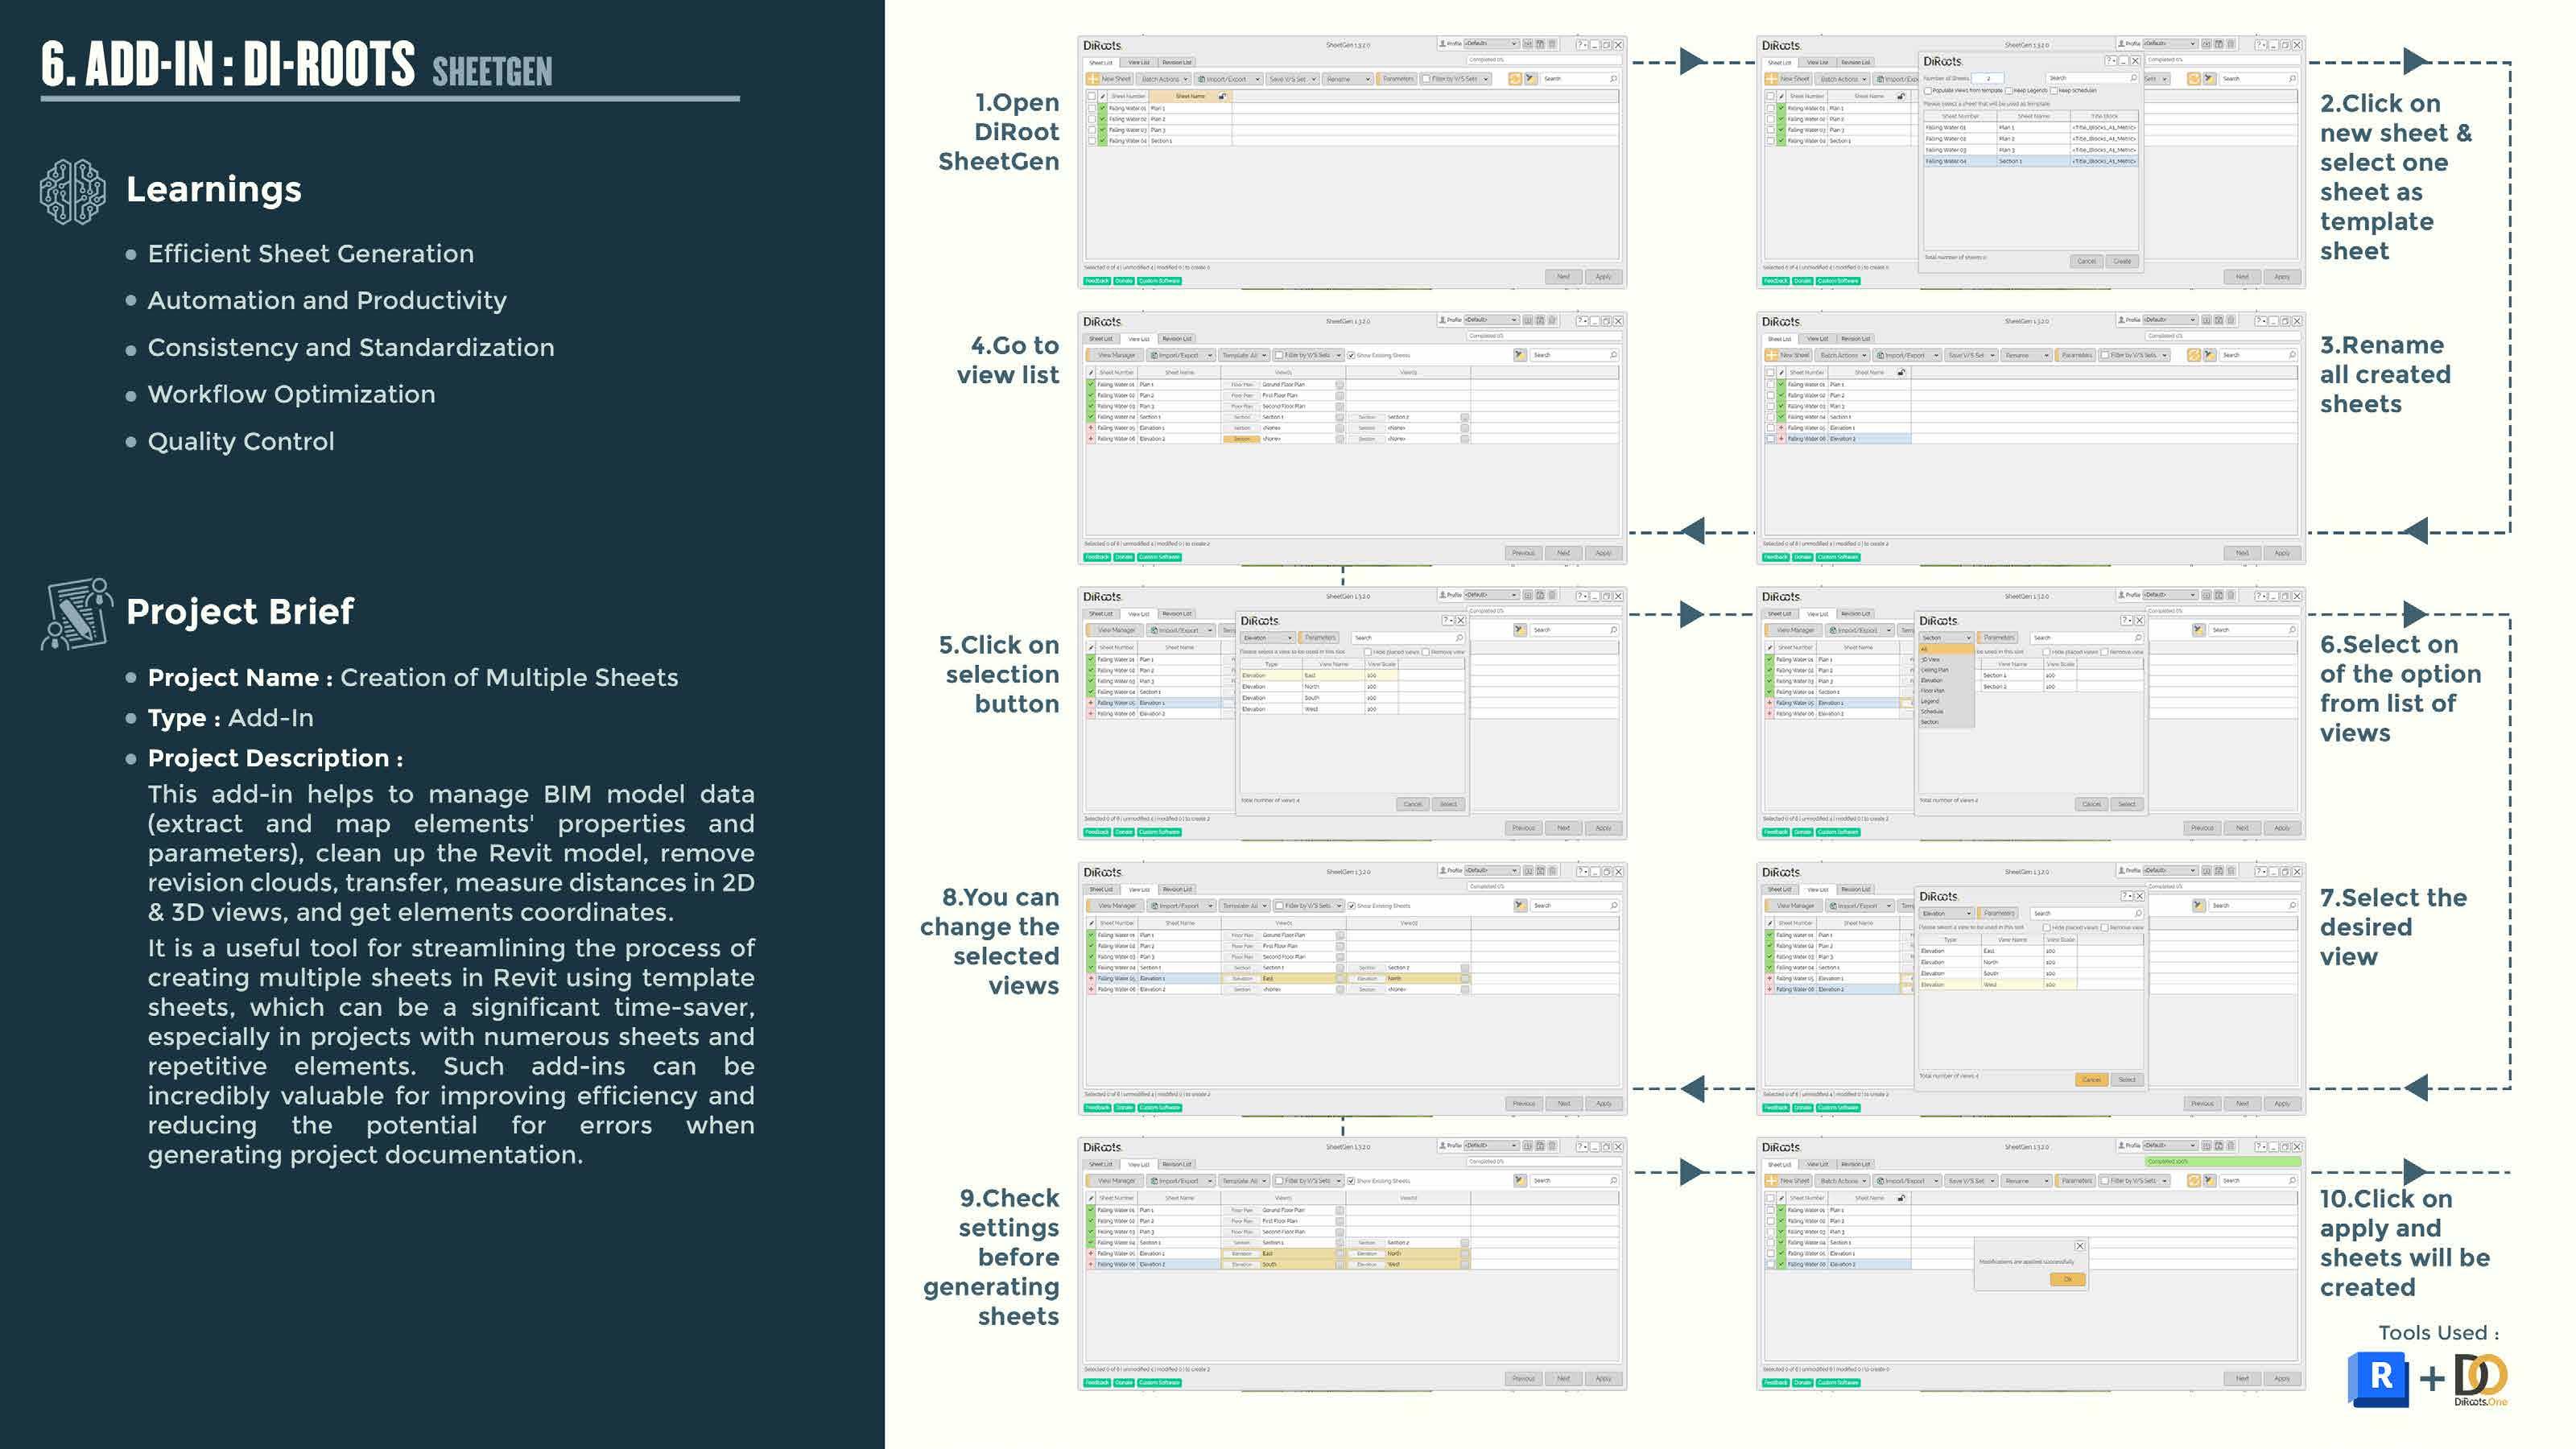Toggle Filter by V/S Sets checkbox in step 1

tap(1426, 79)
